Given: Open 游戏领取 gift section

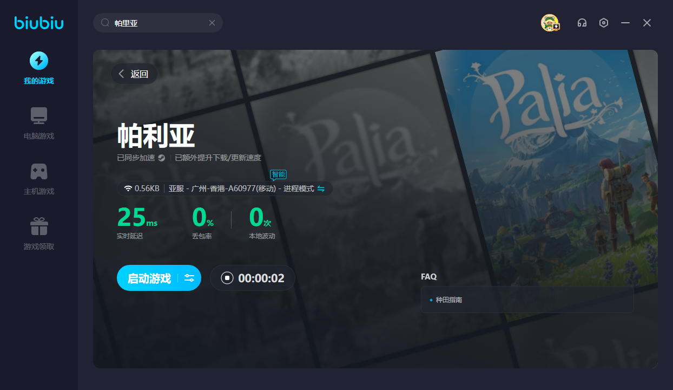Looking at the screenshot, I should pyautogui.click(x=39, y=234).
